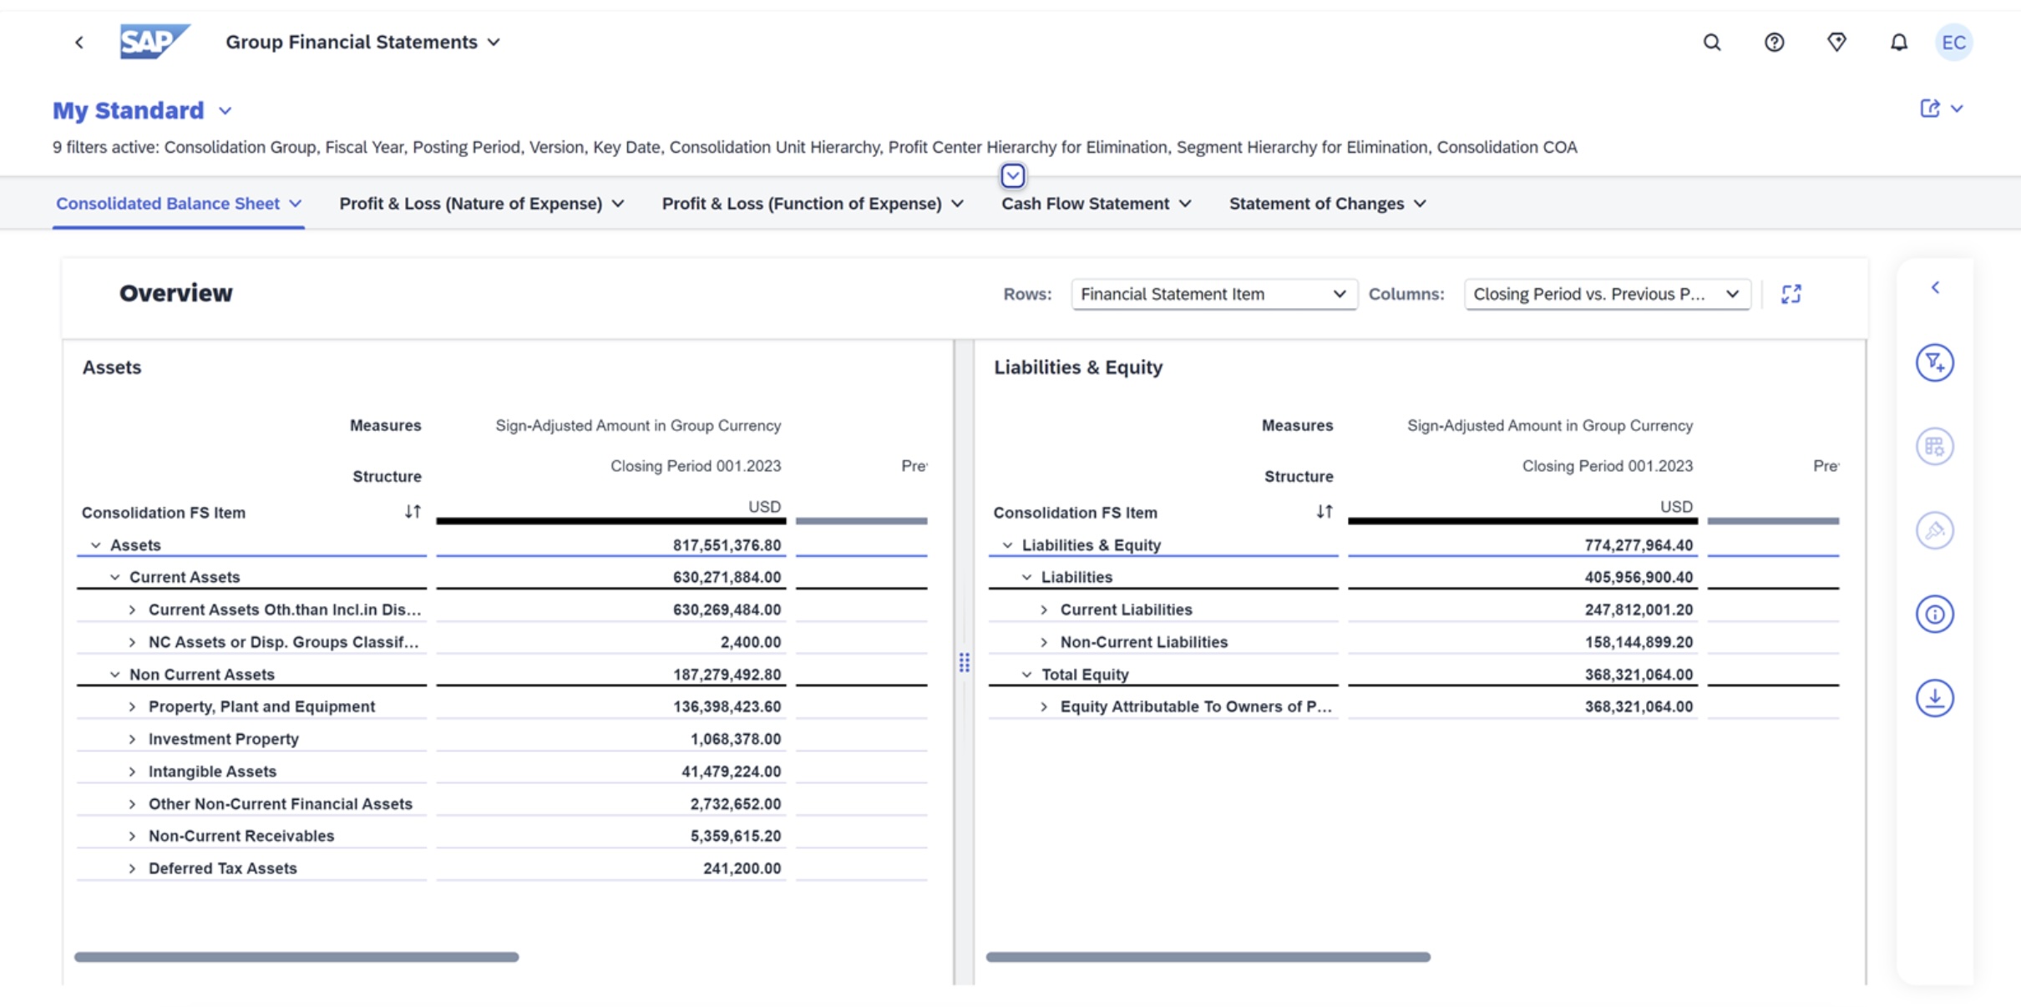Screen dimensions: 2021x1007
Task: Open share options dropdown arrow
Action: pos(1957,109)
